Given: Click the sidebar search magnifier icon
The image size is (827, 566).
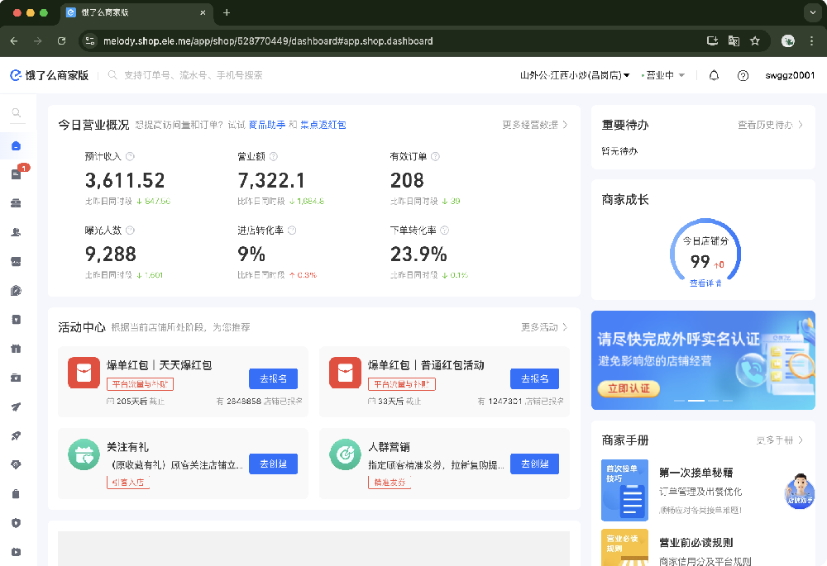Looking at the screenshot, I should [17, 113].
